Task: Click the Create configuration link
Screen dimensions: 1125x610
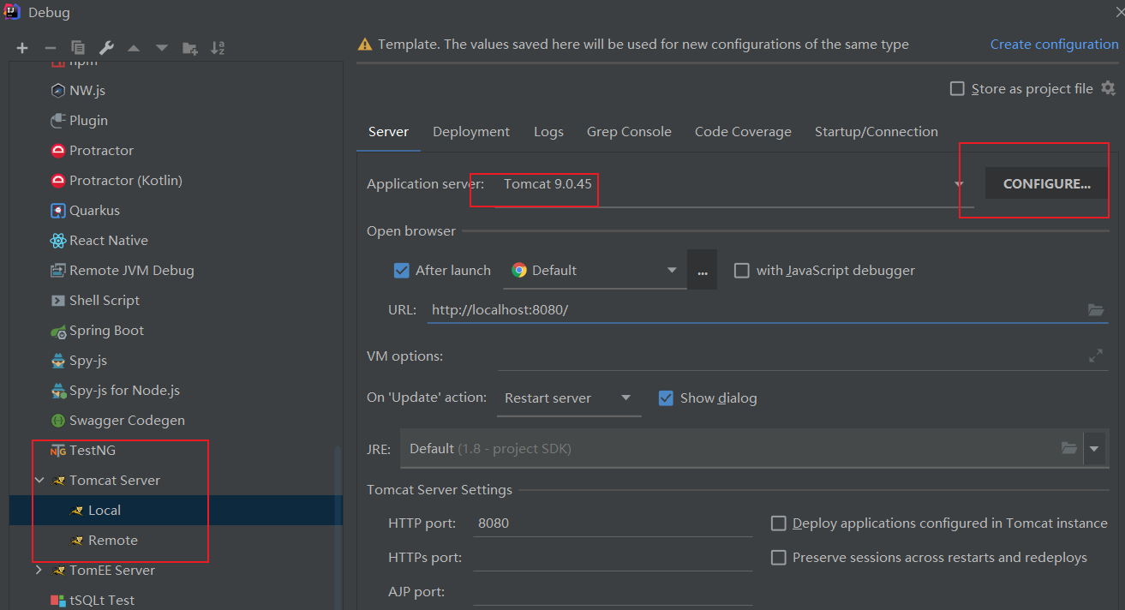Action: (1054, 45)
